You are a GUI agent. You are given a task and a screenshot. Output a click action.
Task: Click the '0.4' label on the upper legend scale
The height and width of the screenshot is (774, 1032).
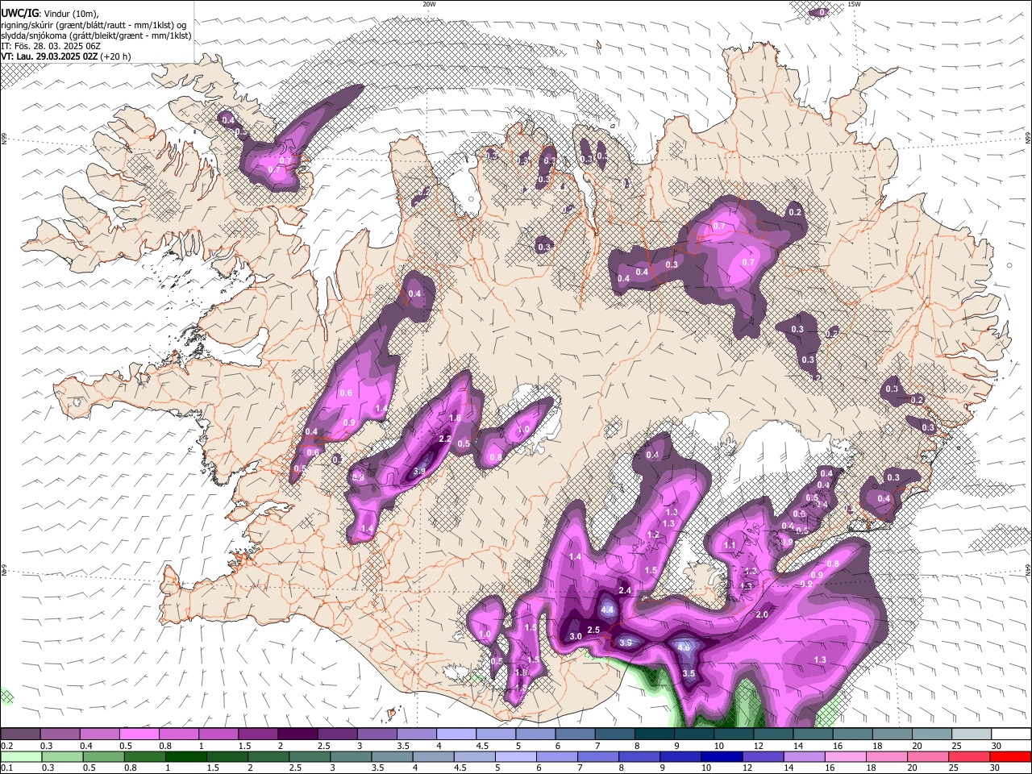[x=85, y=746]
